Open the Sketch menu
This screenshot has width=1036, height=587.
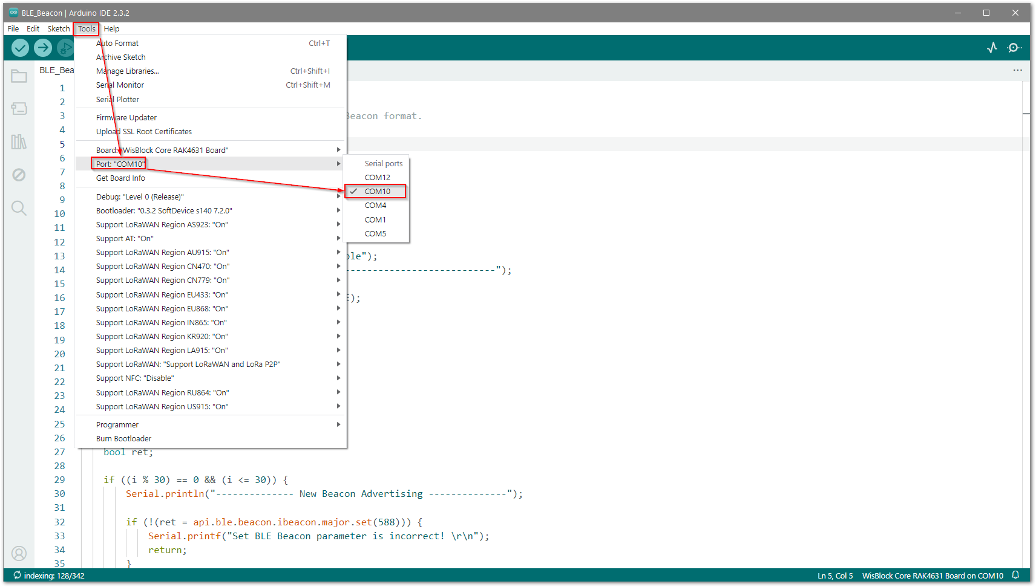(59, 28)
